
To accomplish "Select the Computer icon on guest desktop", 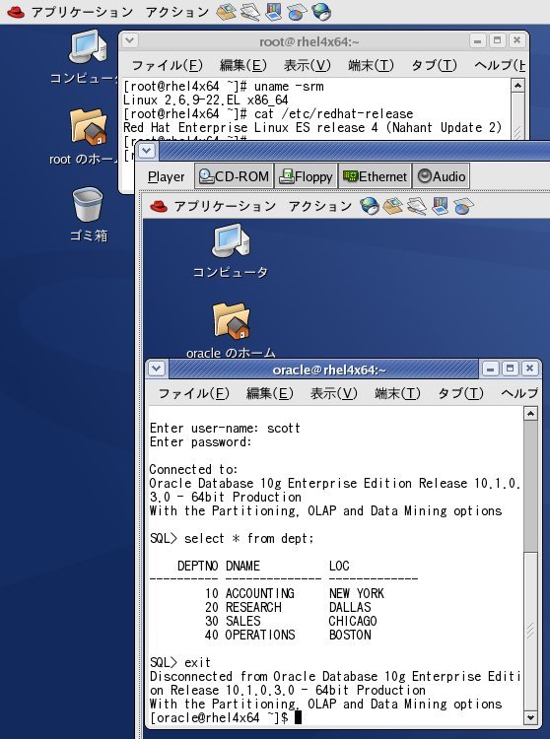I will [231, 251].
